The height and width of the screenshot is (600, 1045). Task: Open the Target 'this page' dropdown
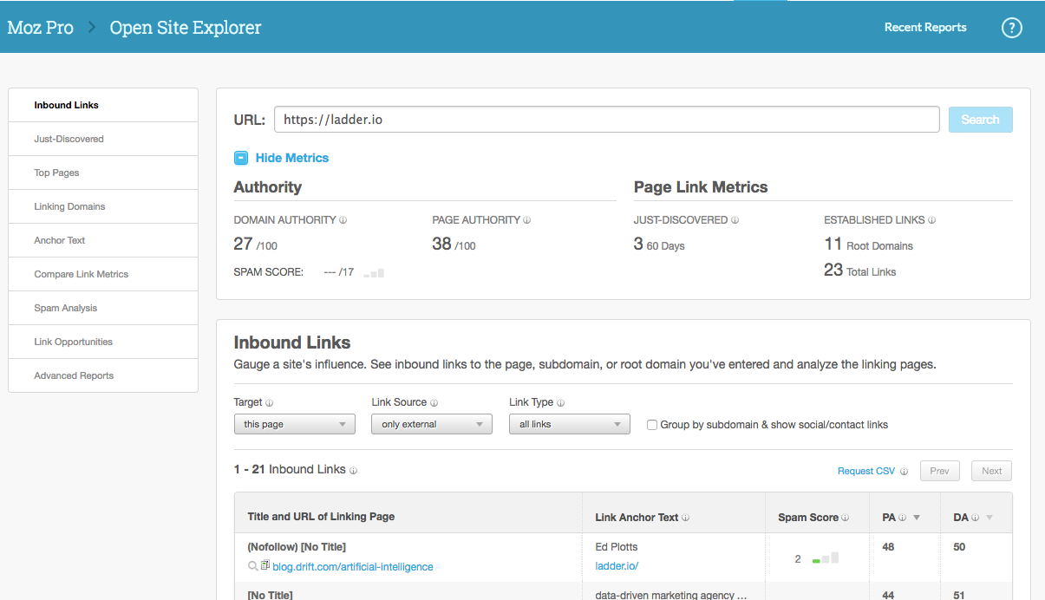[x=294, y=424]
